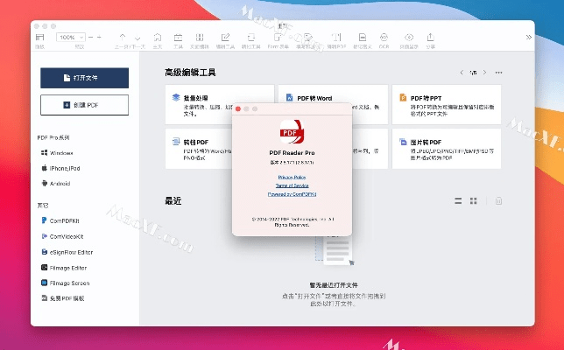The image size is (564, 350).
Task: Click the OCR toolbar icon
Action: (384, 37)
